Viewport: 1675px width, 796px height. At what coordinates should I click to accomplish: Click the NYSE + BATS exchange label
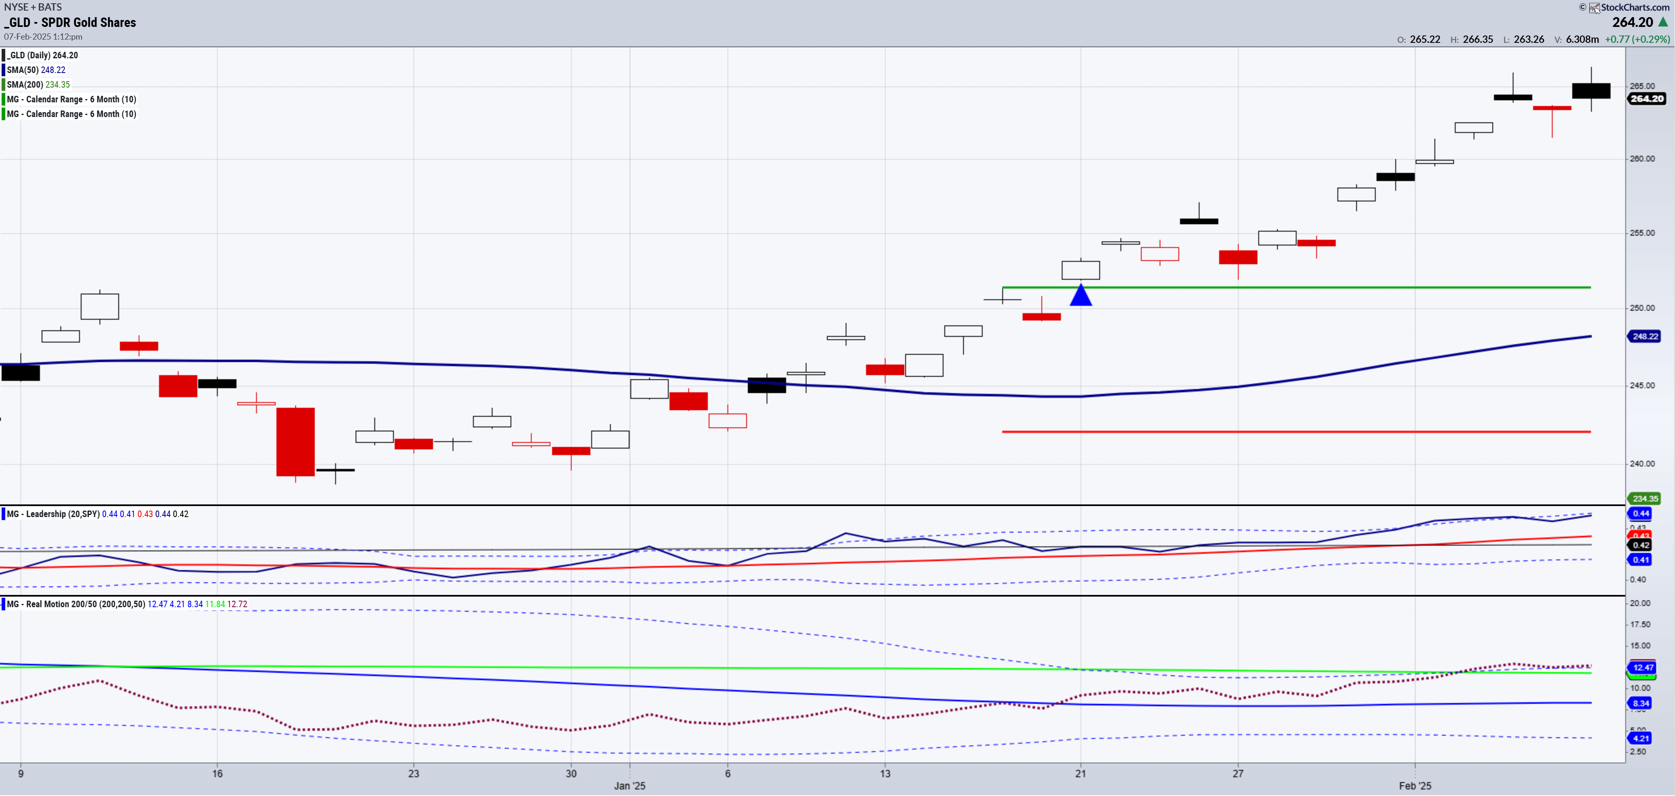[33, 7]
